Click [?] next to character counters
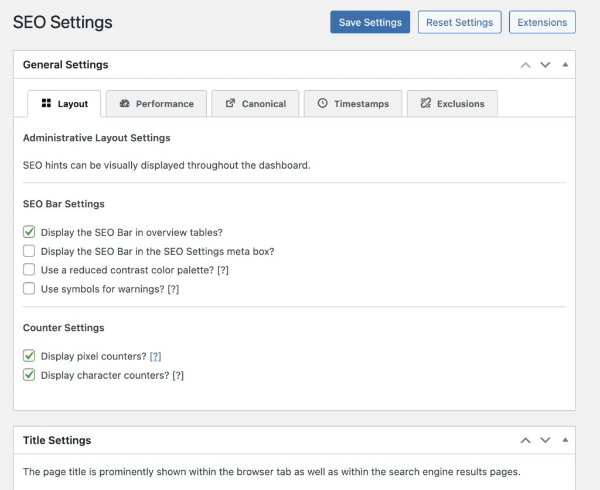This screenshot has height=490, width=600. [x=178, y=375]
